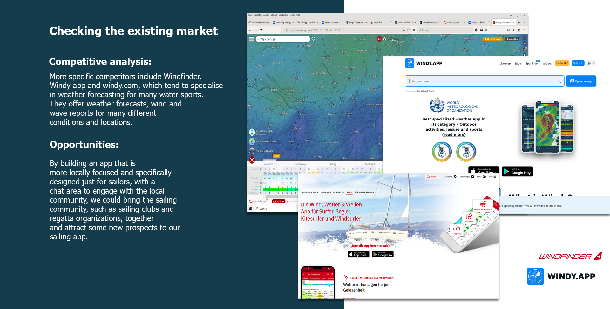Open Boca Grandi Beach example link
610x309 pixels.
pos(425,91)
